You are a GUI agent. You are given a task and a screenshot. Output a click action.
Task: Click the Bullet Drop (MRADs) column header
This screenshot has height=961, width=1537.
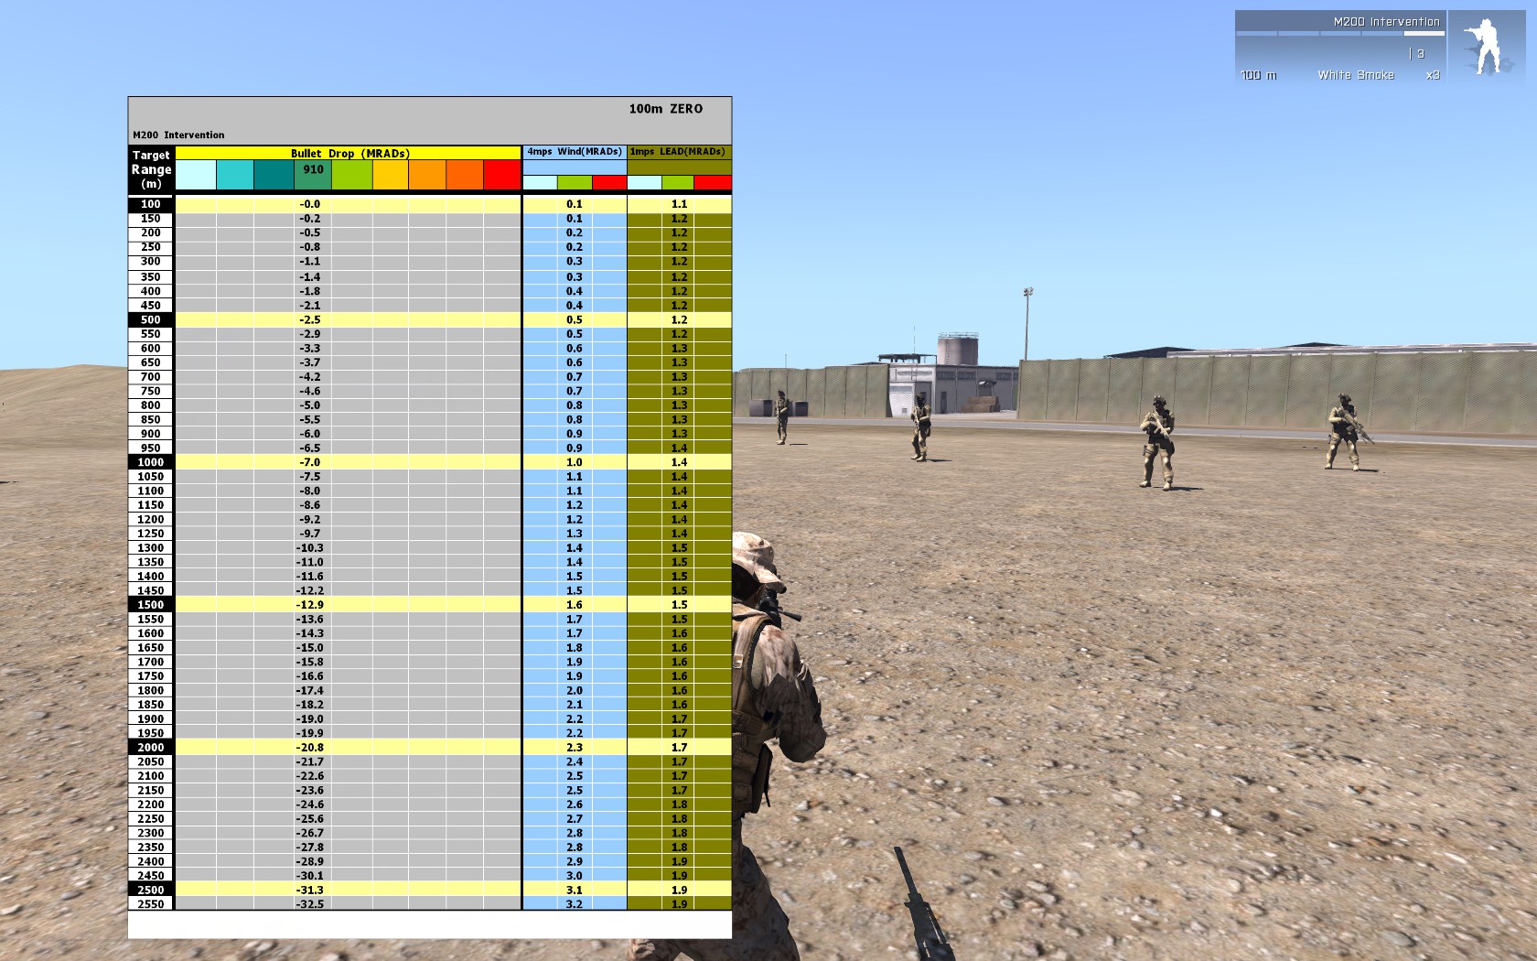349,153
